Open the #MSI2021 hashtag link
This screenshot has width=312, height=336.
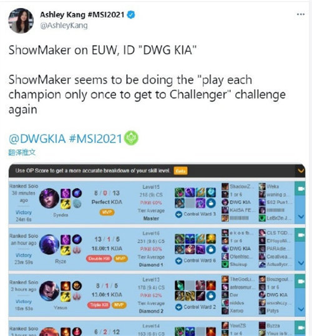(95, 138)
